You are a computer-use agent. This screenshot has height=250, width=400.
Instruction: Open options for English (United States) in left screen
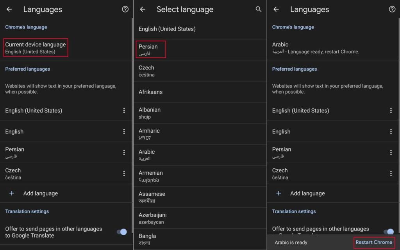[x=124, y=110]
